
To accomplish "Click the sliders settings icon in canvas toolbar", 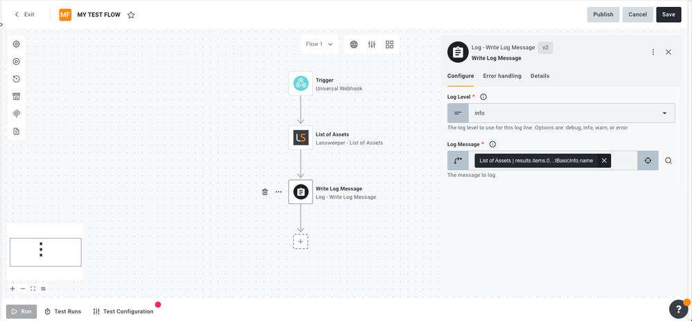I will click(x=372, y=44).
